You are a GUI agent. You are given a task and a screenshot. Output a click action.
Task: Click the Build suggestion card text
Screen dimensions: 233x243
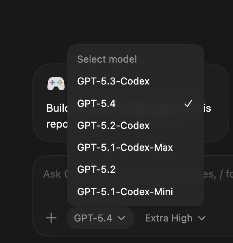point(57,108)
